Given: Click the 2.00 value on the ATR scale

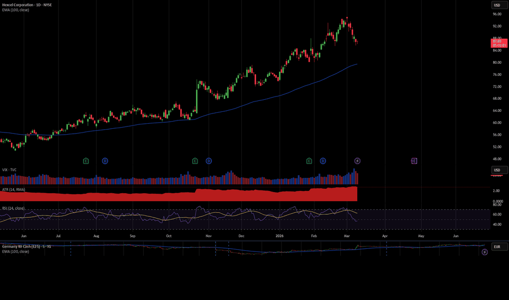Looking at the screenshot, I should click(496, 191).
